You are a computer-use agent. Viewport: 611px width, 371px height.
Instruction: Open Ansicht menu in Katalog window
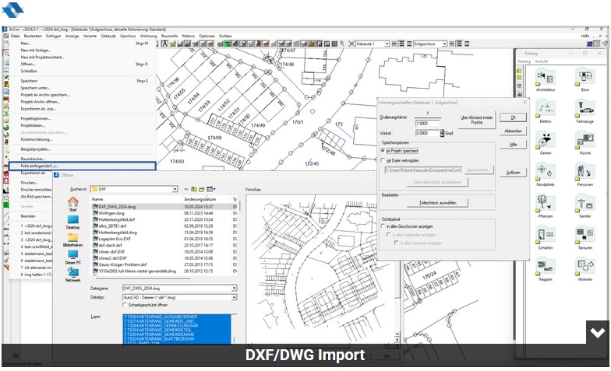(541, 61)
